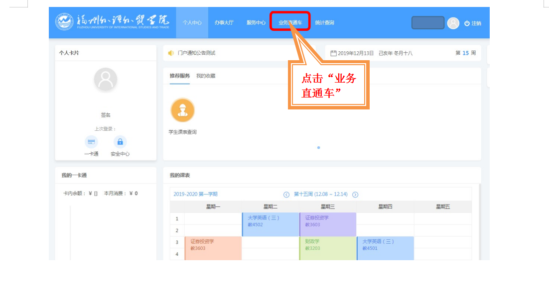Screen dimensions: 549x296
Task: Click the 卡内余额 balance text
Action: point(80,193)
